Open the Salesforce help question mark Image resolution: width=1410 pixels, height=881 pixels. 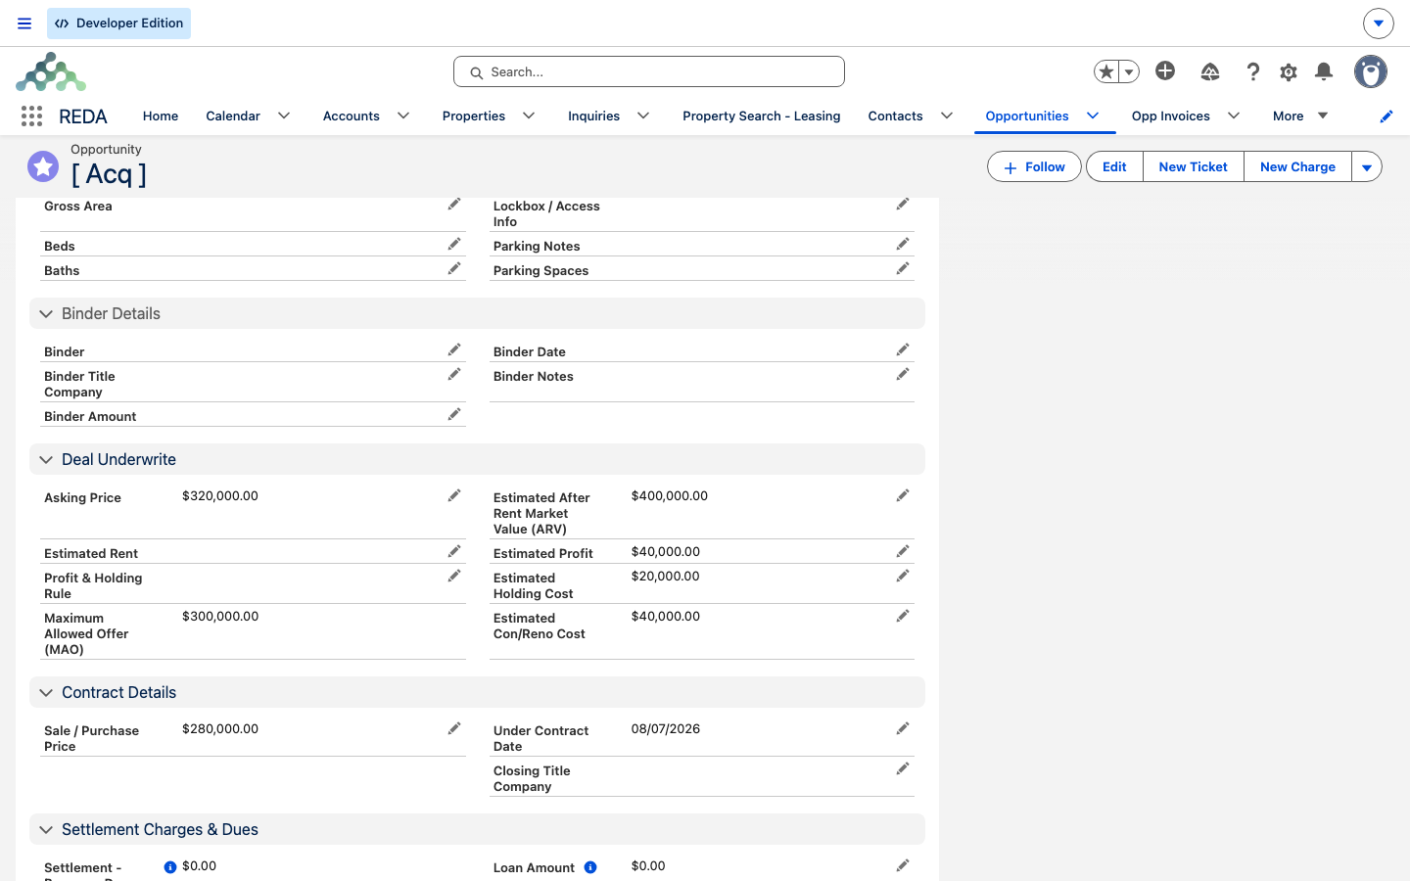tap(1252, 71)
